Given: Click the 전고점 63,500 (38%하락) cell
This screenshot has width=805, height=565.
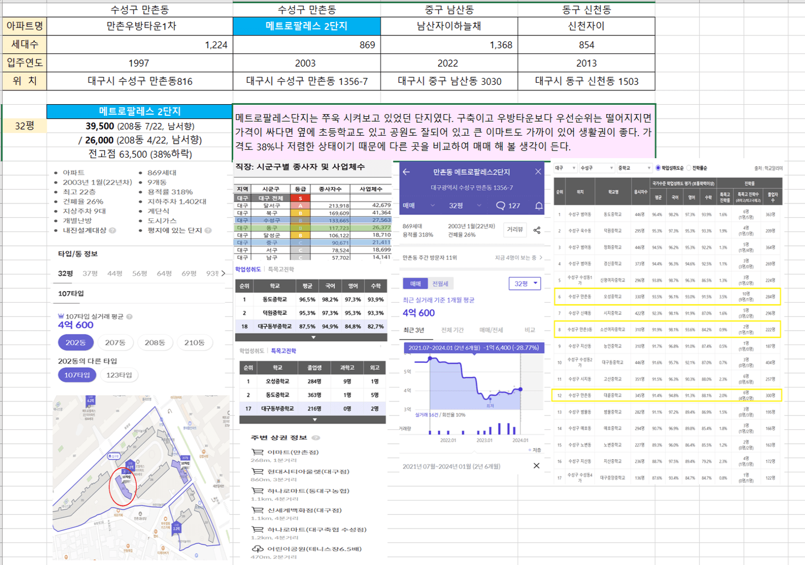Looking at the screenshot, I should point(140,154).
